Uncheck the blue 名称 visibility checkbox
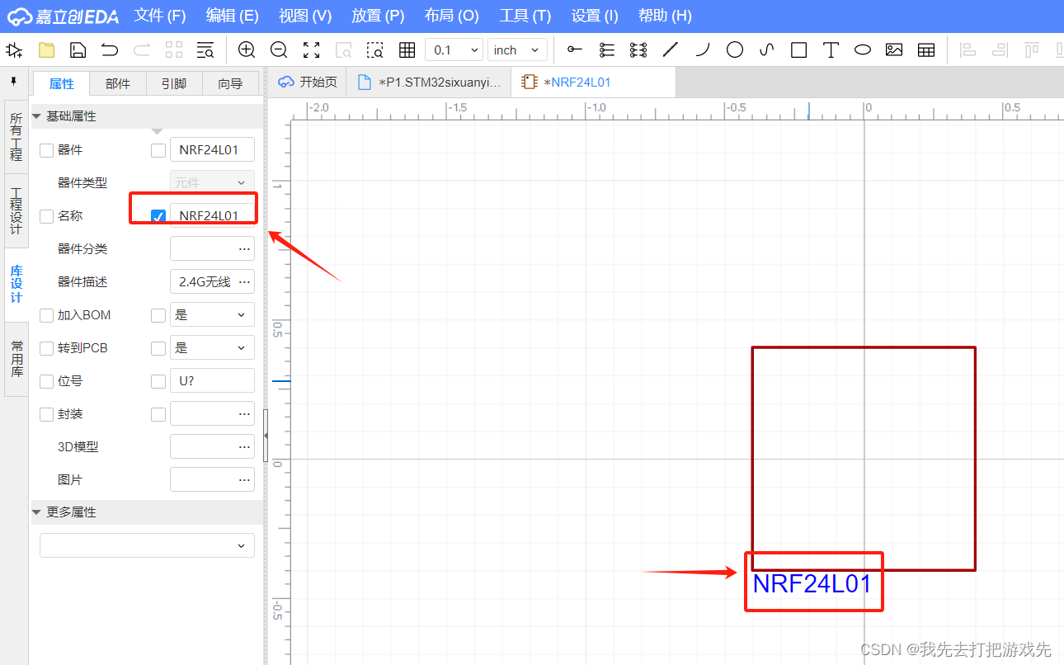This screenshot has width=1064, height=665. tap(158, 216)
